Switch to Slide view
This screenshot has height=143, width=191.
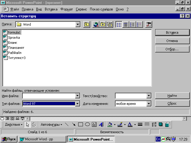pos(2,118)
